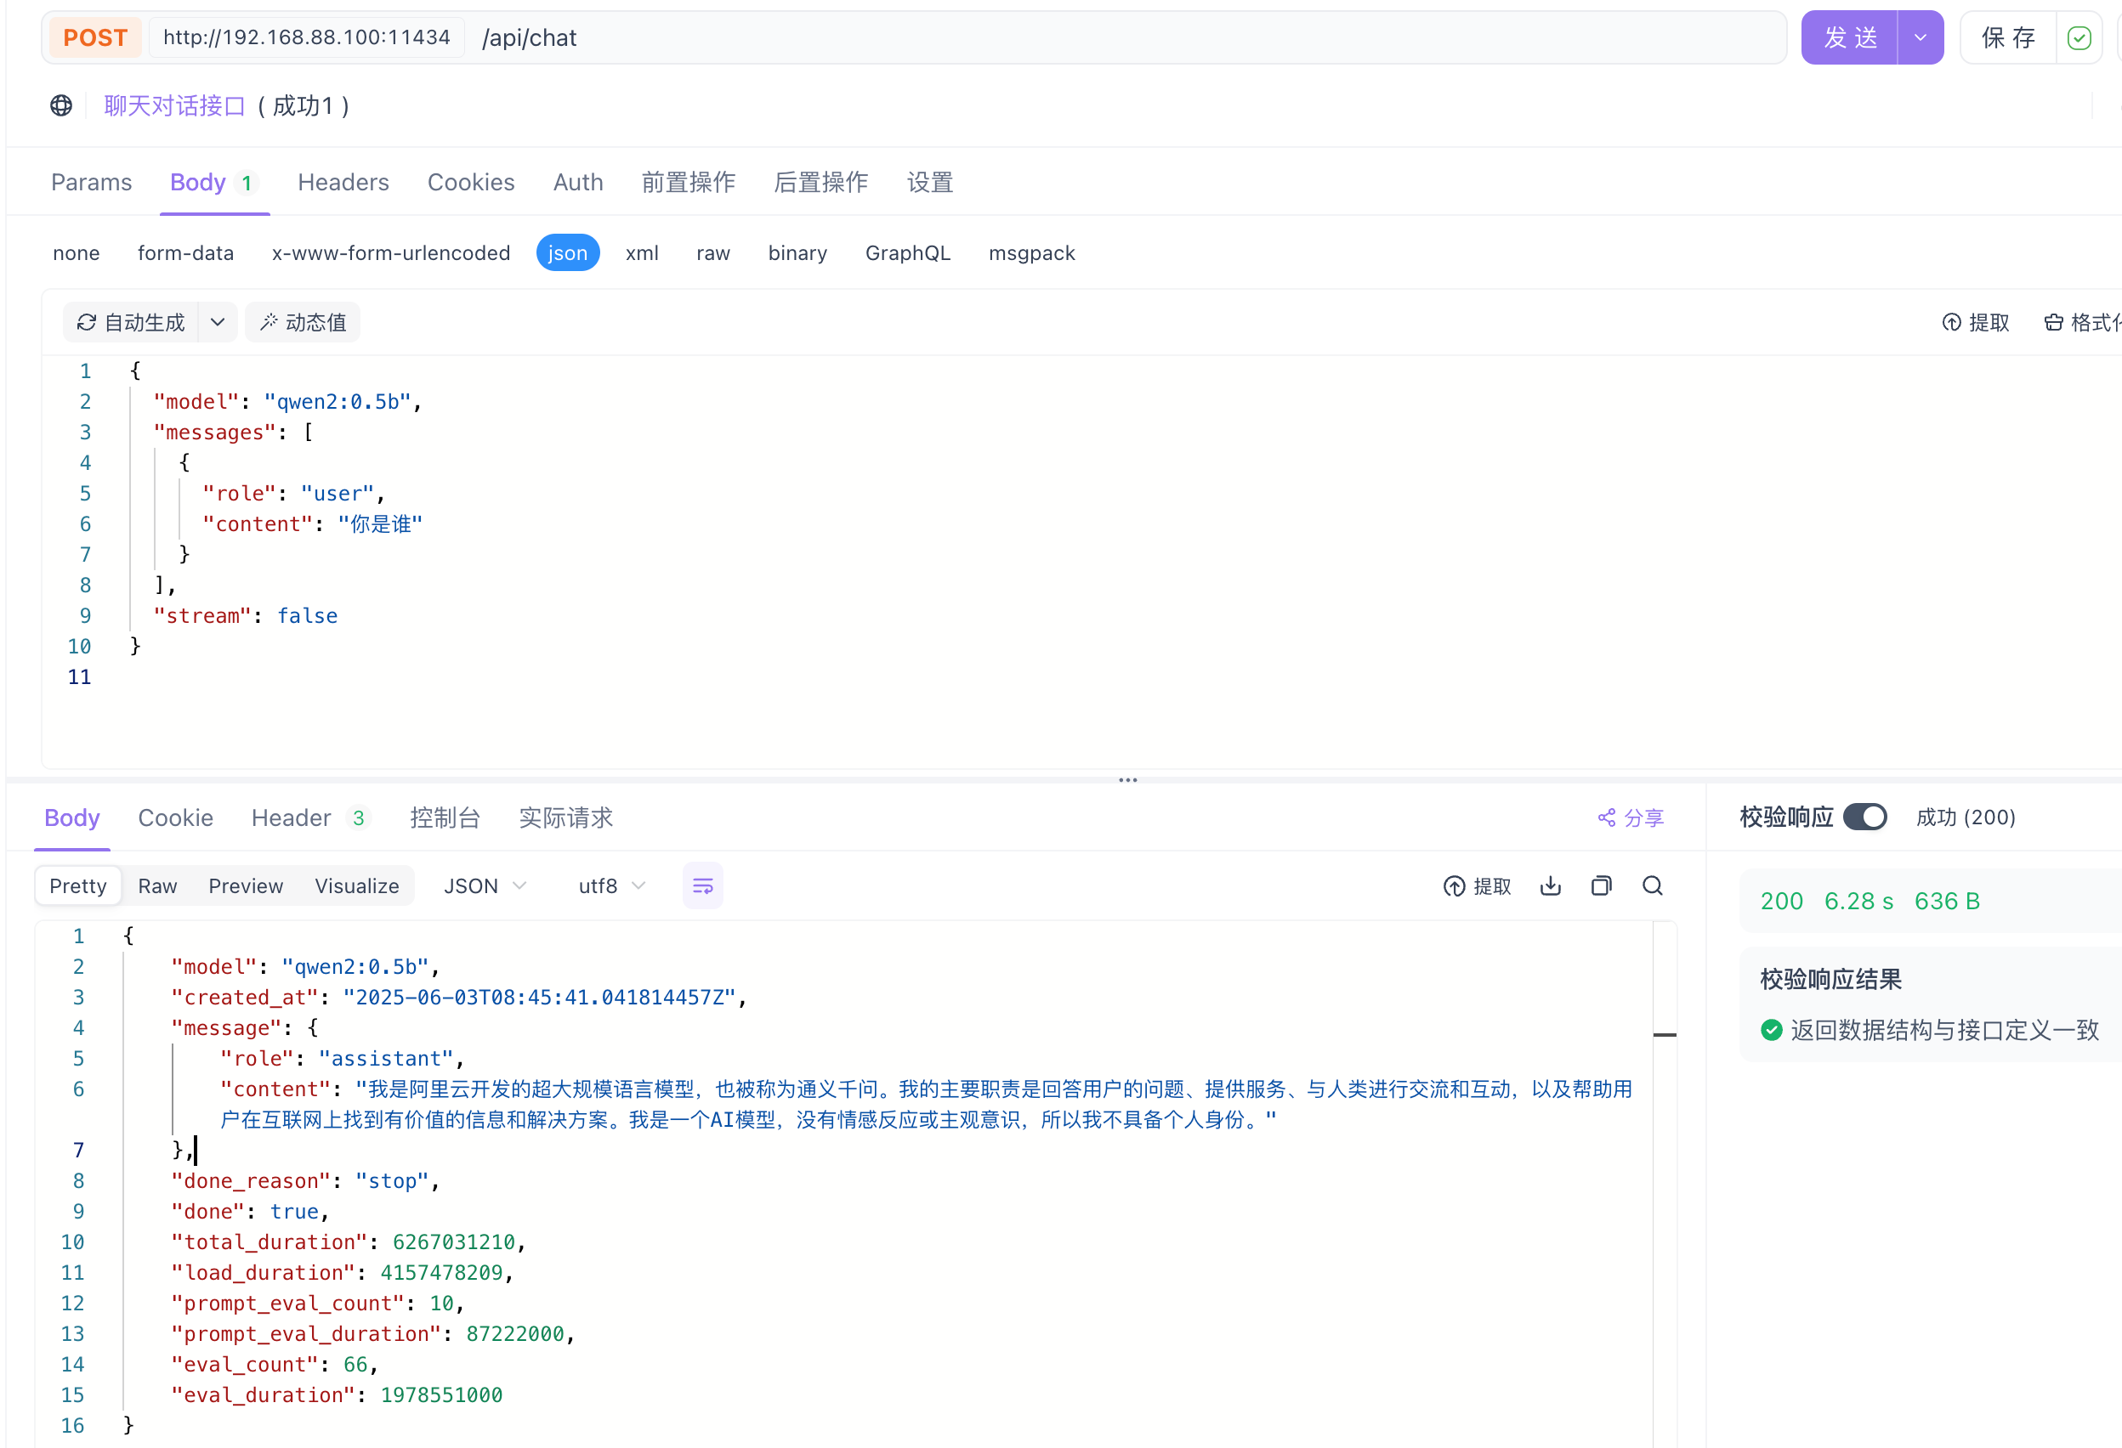
Task: Click 提取 in the response toolbar
Action: point(1477,886)
